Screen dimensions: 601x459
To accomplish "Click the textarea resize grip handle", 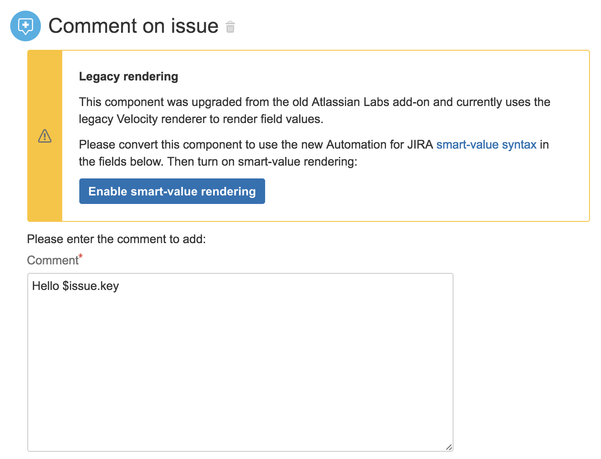I will 448,447.
